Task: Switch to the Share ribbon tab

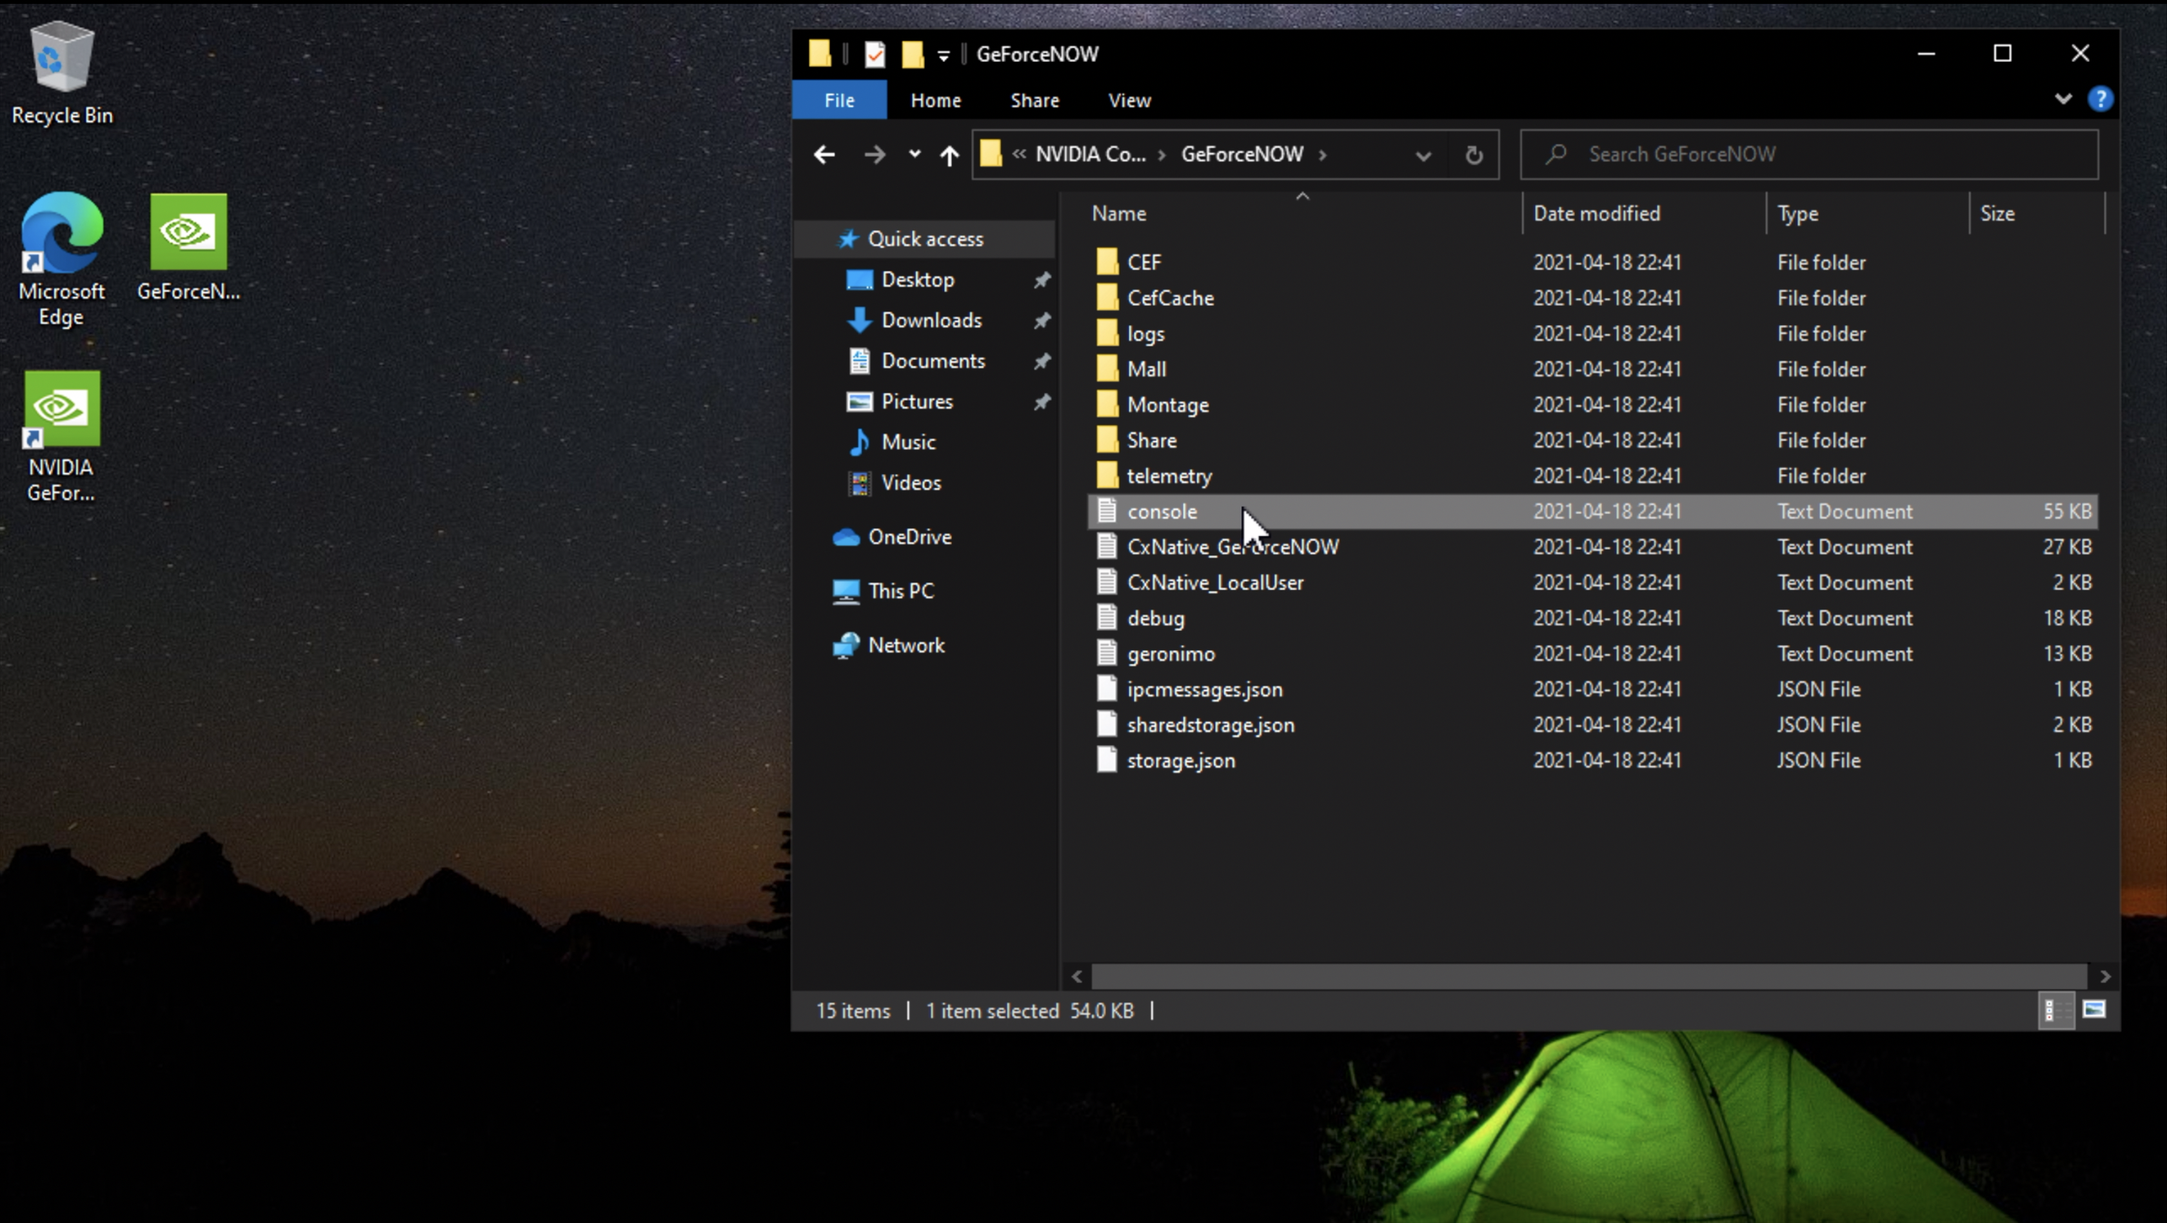Action: [x=1034, y=100]
